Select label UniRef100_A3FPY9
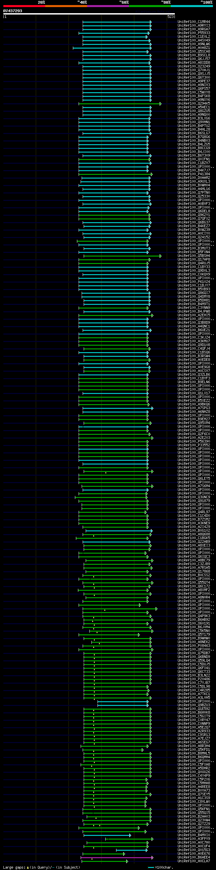This screenshot has width=216, height=870. coord(194,839)
